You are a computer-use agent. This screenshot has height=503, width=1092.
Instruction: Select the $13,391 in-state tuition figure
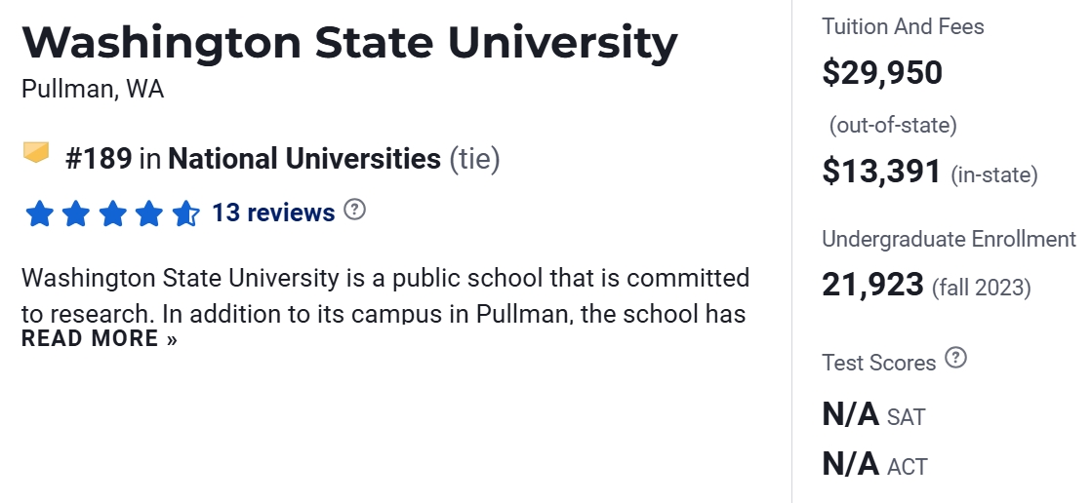(882, 172)
